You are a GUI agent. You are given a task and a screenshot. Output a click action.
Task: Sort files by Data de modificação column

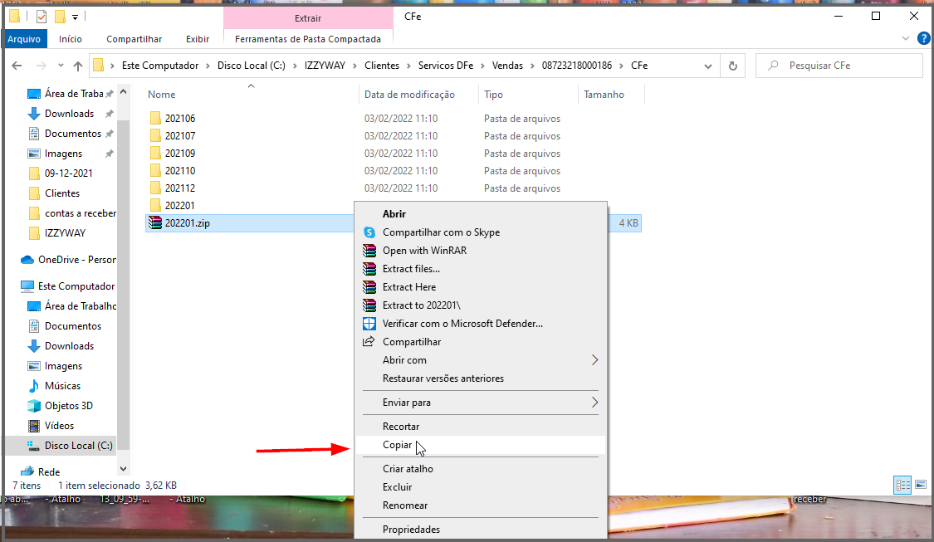tap(409, 95)
